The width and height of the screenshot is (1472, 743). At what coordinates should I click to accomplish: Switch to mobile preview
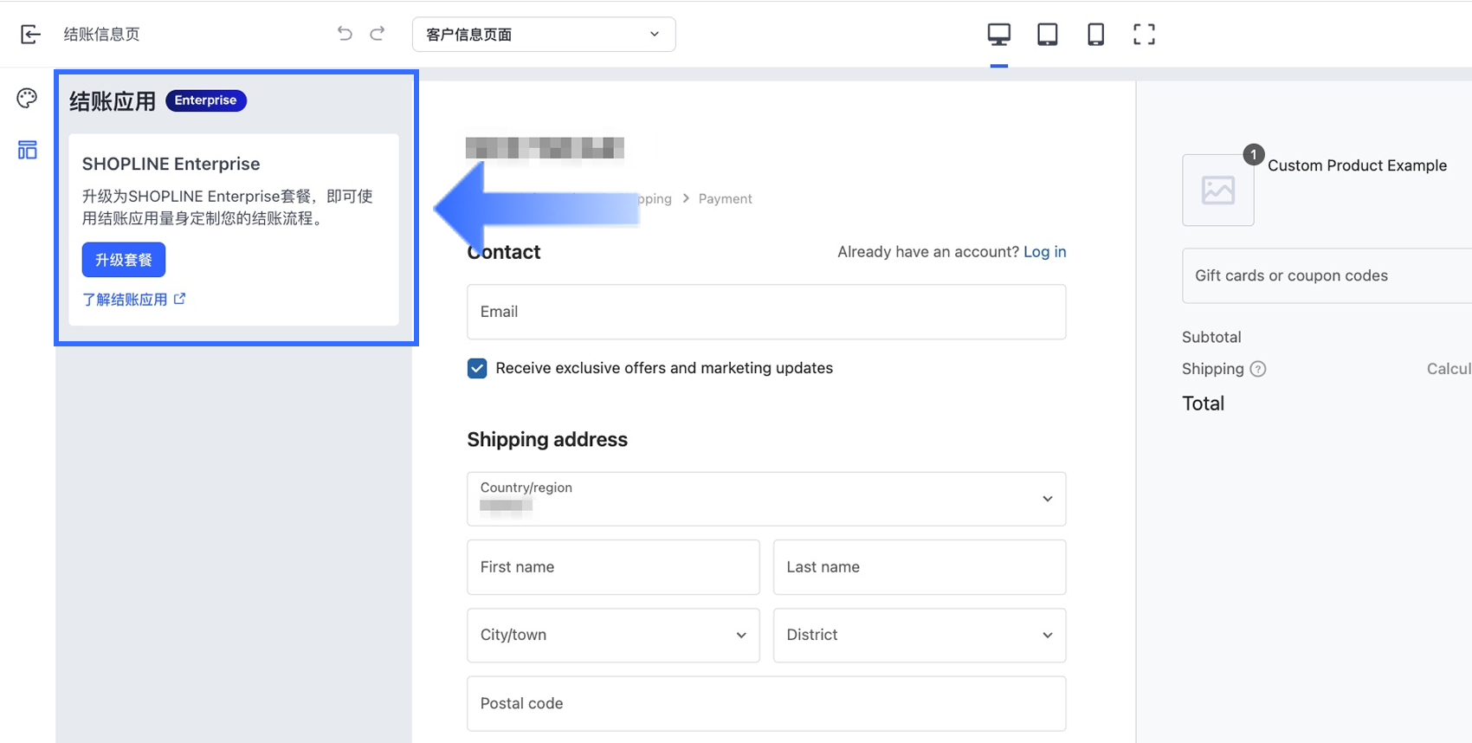coord(1095,34)
